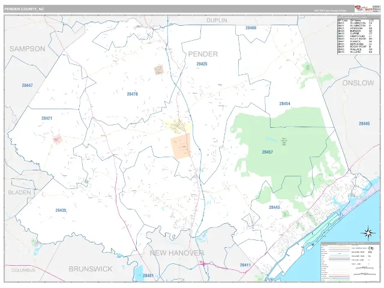Click ZIP code label 28443 on the map
Viewport: 384px width, 288px height.
[274, 208]
